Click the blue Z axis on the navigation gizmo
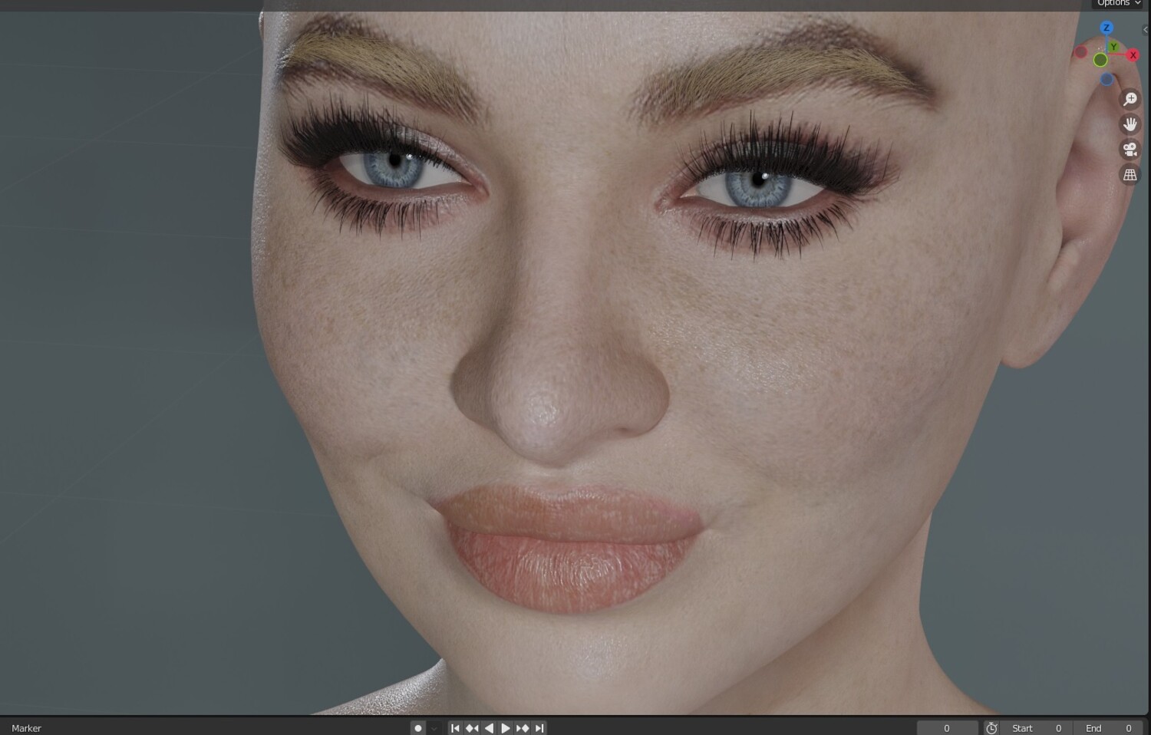The image size is (1151, 735). [x=1106, y=28]
